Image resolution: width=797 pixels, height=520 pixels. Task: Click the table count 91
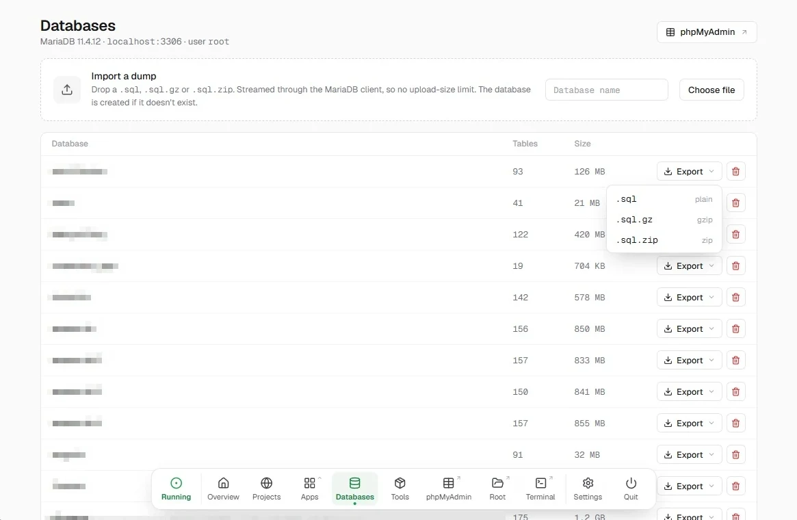[x=517, y=456]
